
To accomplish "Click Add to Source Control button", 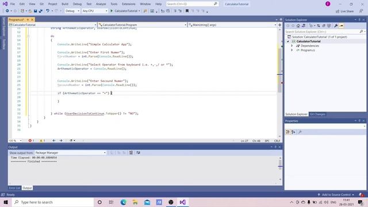I will pyautogui.click(x=336, y=195).
